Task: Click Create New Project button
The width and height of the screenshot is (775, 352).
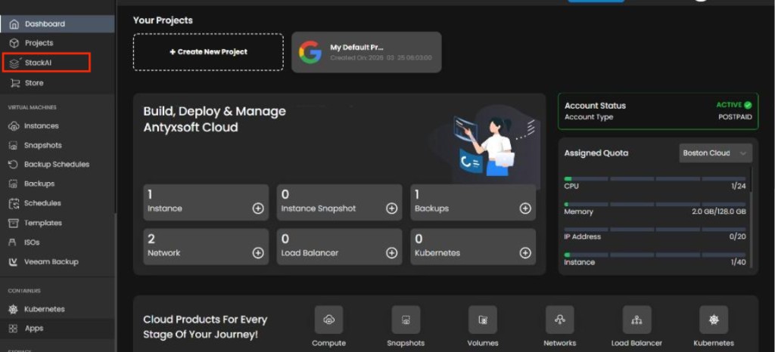Action: tap(208, 52)
